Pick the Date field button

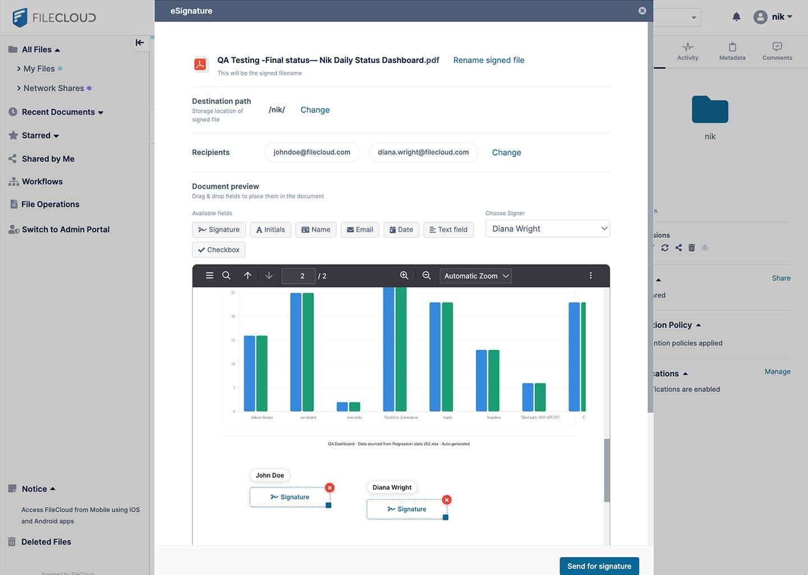[401, 230]
